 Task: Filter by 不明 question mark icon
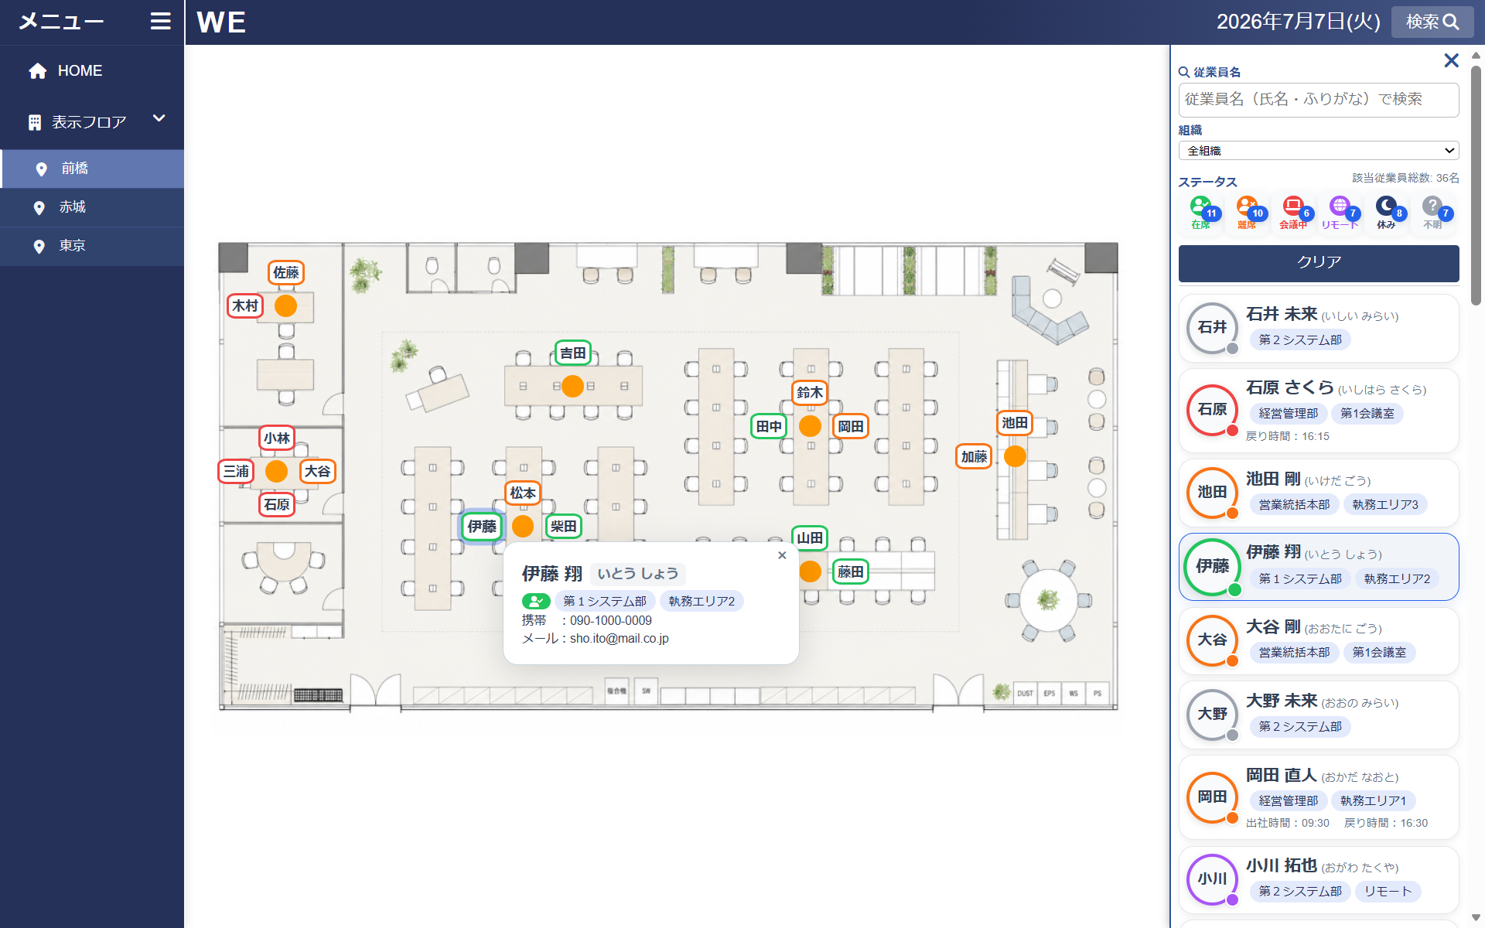[x=1432, y=213]
